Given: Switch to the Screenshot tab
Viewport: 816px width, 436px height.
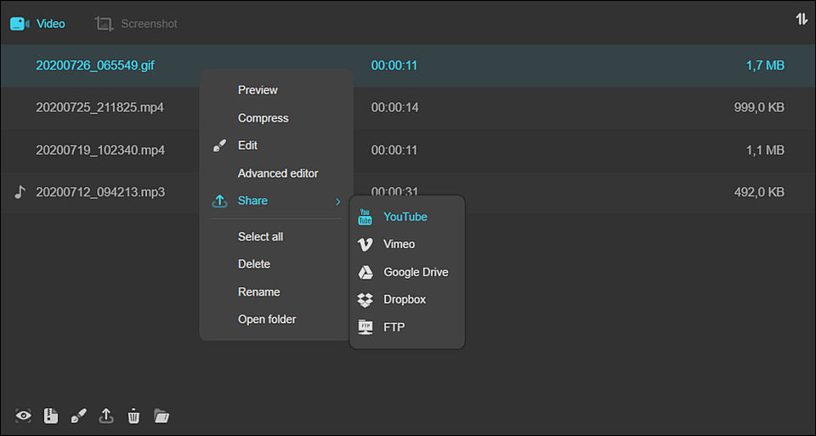Looking at the screenshot, I should 137,24.
